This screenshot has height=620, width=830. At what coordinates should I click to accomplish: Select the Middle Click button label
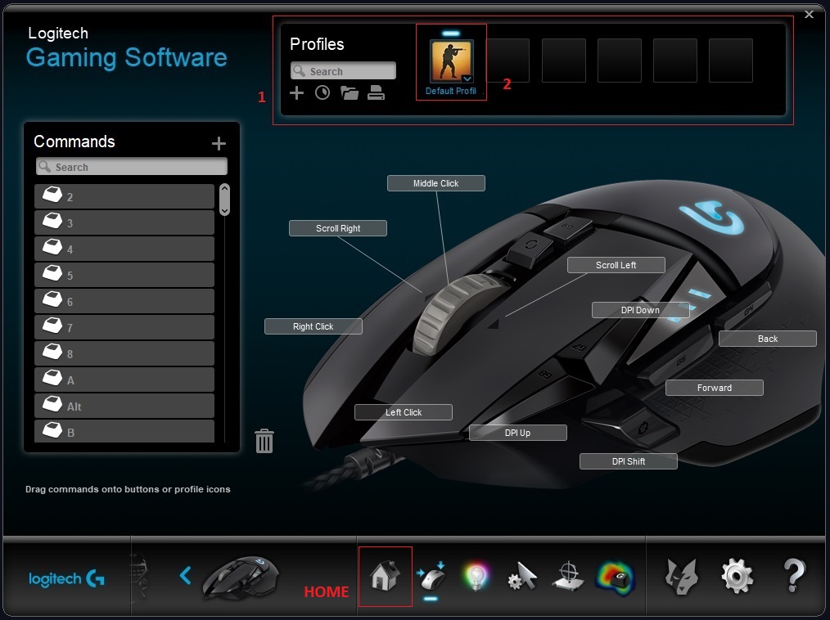click(435, 183)
